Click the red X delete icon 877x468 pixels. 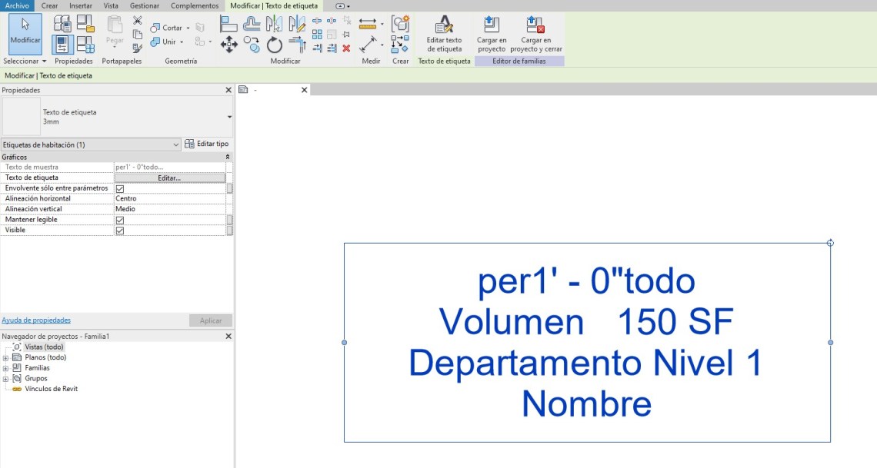346,48
